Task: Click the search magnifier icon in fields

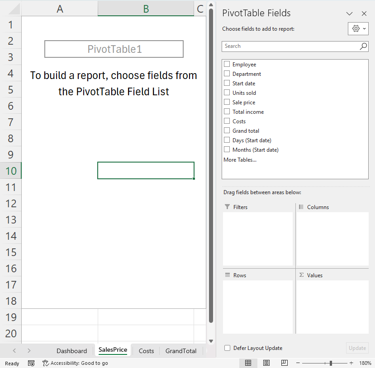Action: tap(363, 46)
